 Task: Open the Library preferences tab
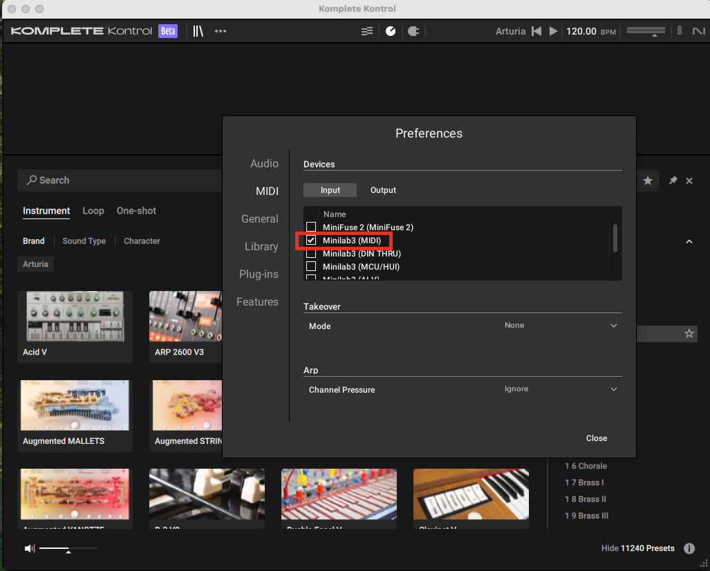(262, 246)
